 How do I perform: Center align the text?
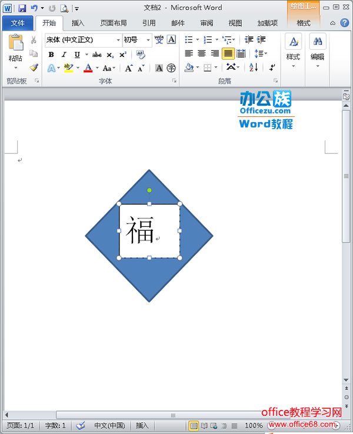202,53
